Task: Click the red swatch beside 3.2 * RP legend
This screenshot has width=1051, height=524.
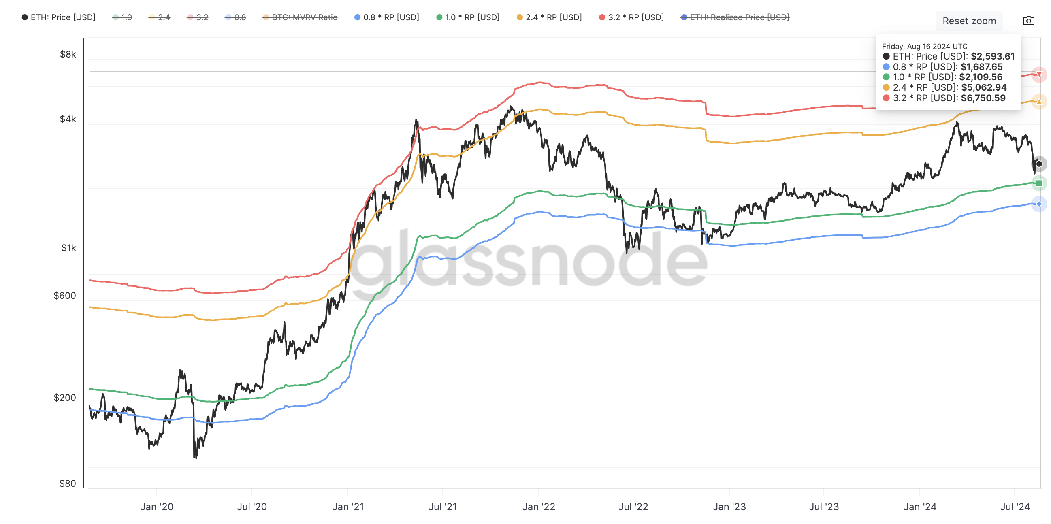Action: pos(603,17)
